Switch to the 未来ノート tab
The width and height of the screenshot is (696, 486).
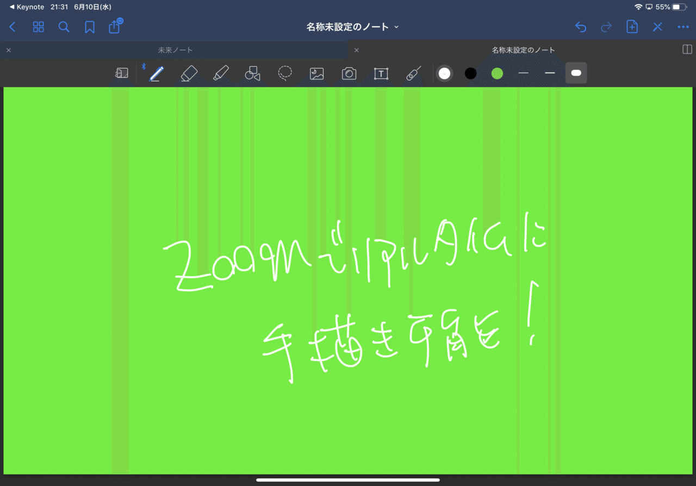click(x=175, y=50)
